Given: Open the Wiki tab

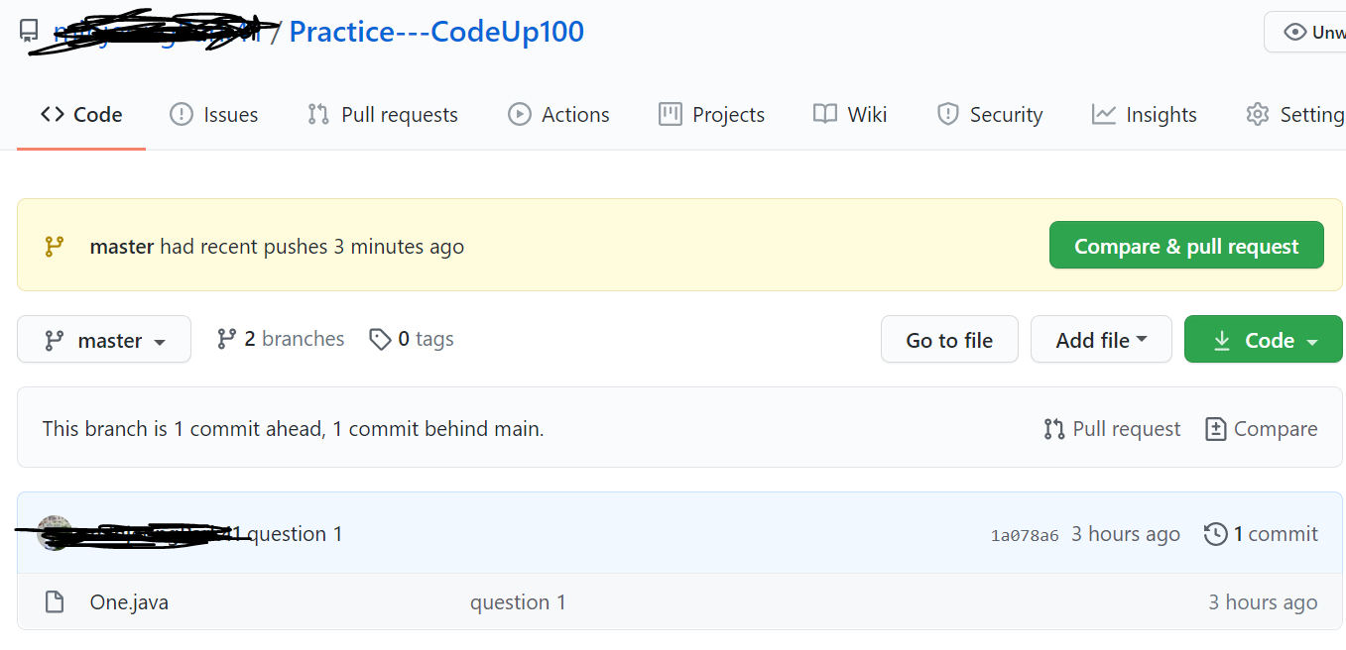Looking at the screenshot, I should 850,115.
